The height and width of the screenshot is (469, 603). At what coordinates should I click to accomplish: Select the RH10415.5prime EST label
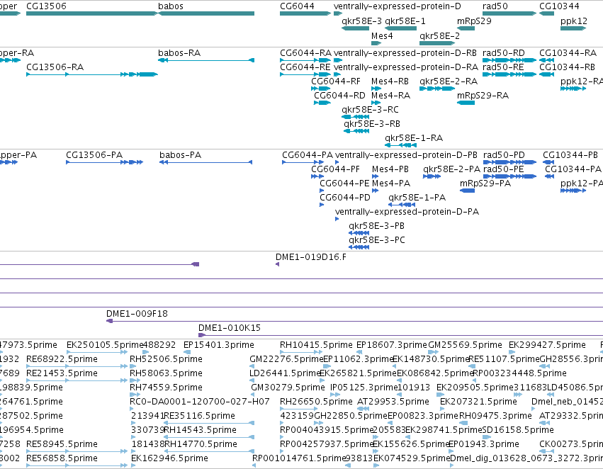point(316,345)
